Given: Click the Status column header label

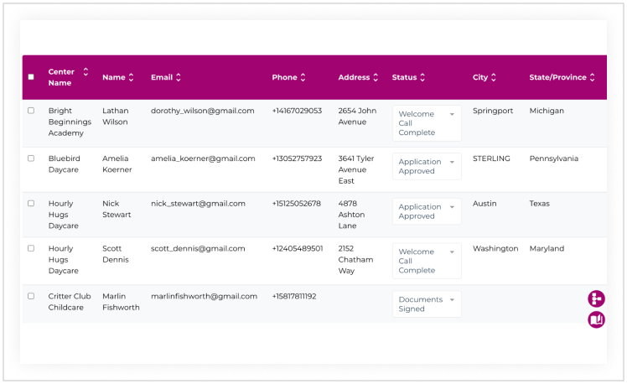Looking at the screenshot, I should tap(404, 78).
